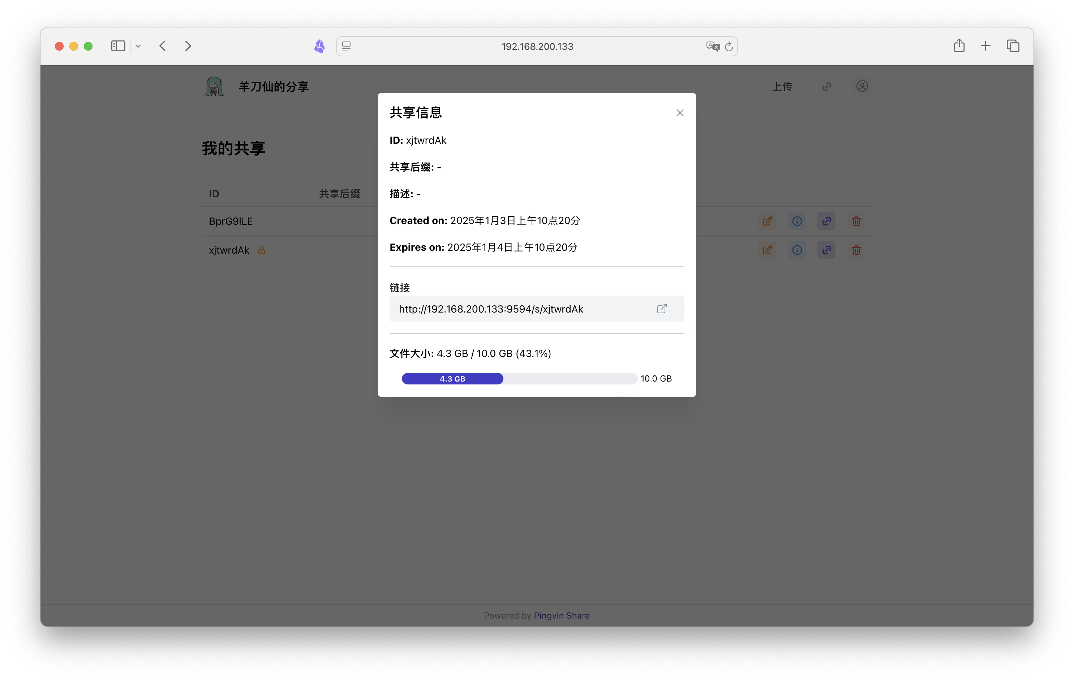The height and width of the screenshot is (680, 1074).
Task: Open share link in new tab icon
Action: click(662, 309)
